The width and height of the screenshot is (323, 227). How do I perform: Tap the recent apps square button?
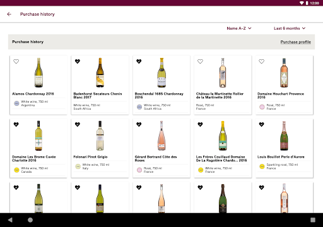click(313, 220)
